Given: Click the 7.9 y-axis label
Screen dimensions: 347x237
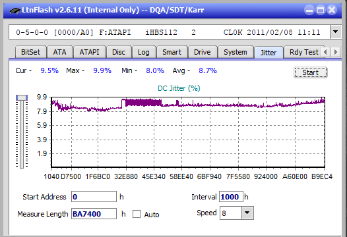Looking at the screenshot, I should point(42,111).
